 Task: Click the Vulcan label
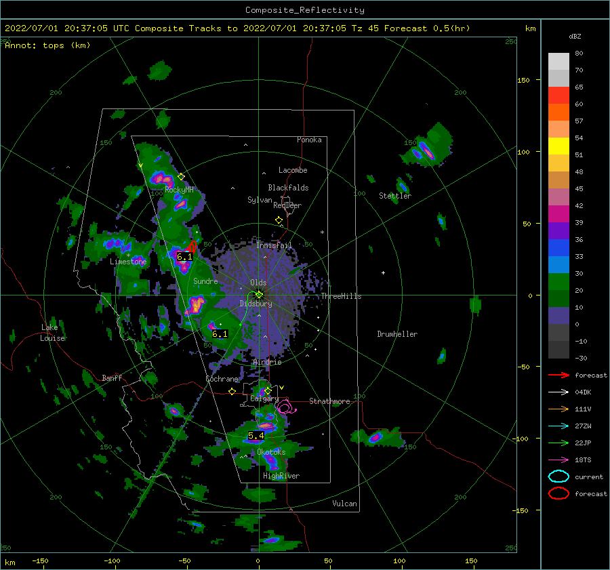pos(345,504)
